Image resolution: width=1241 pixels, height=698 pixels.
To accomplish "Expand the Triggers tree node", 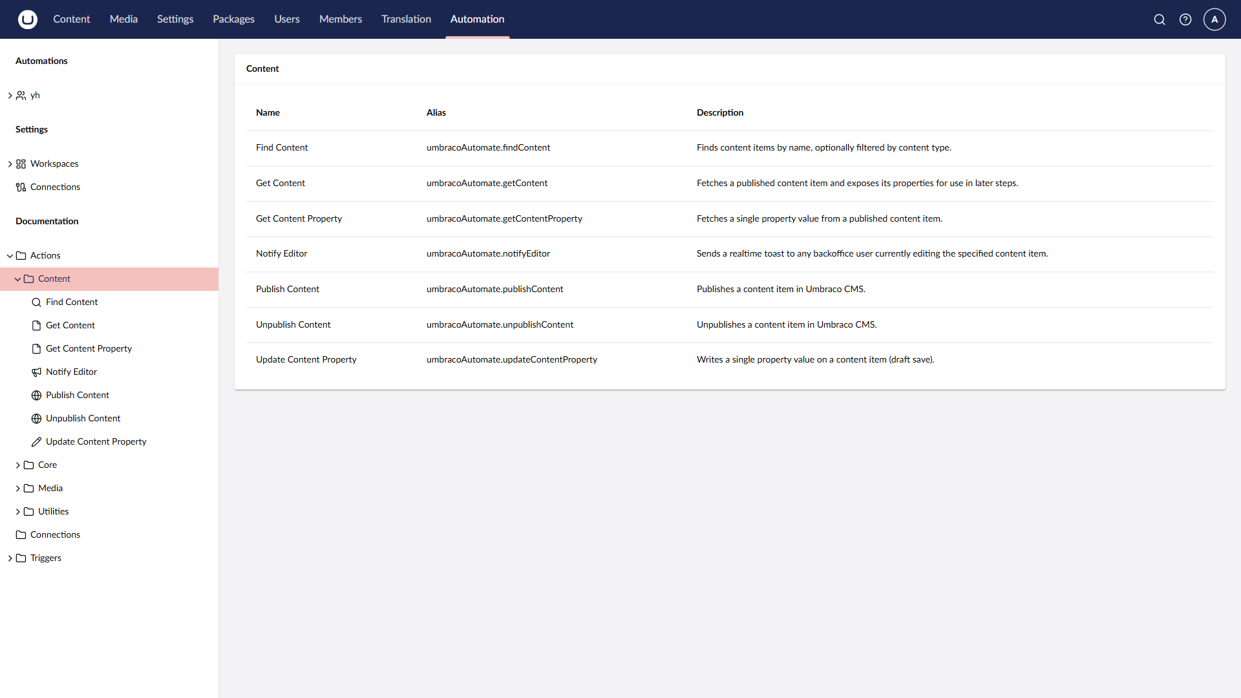I will pyautogui.click(x=10, y=558).
